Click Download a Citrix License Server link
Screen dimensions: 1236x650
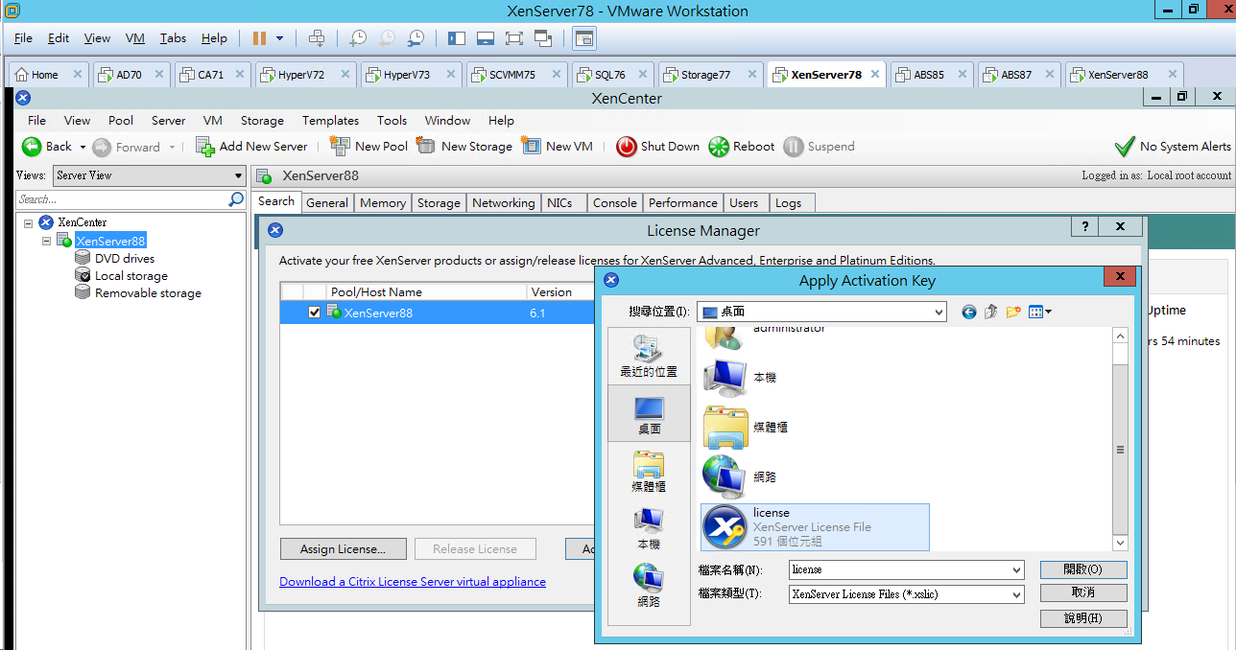pyautogui.click(x=413, y=582)
